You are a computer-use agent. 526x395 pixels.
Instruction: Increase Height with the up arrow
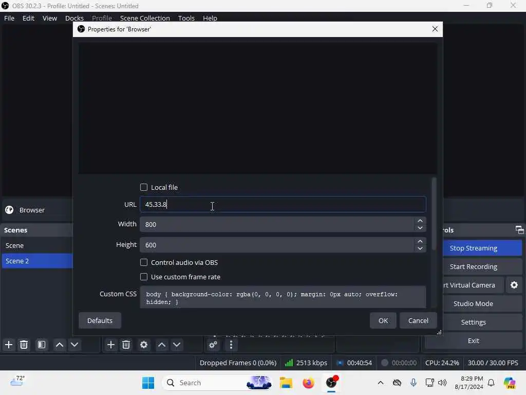point(420,241)
